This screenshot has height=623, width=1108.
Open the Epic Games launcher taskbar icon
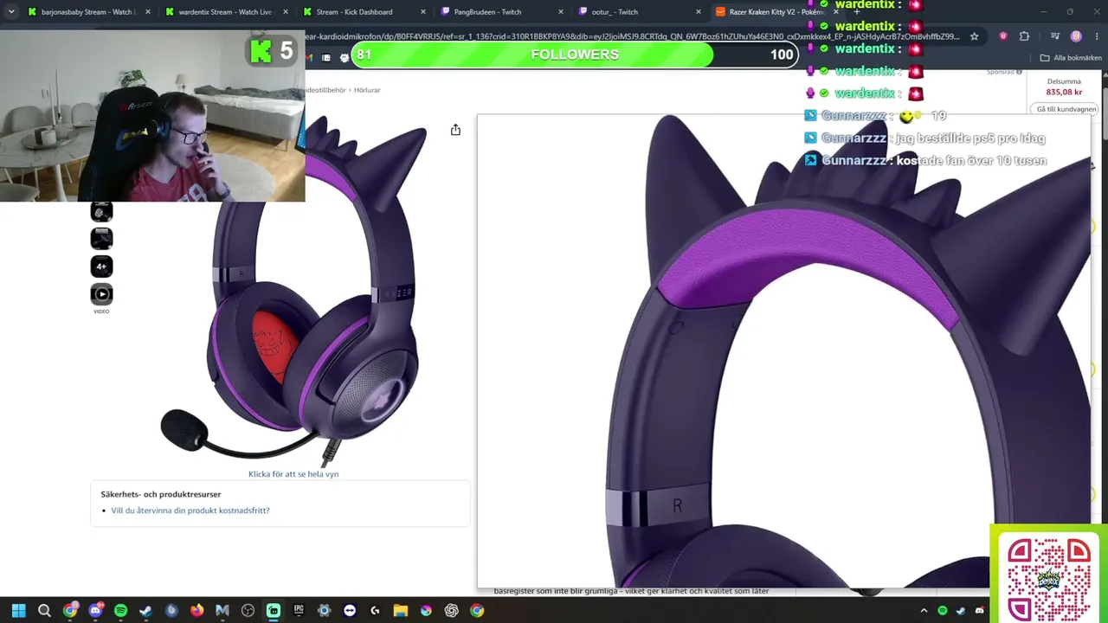[x=299, y=611]
